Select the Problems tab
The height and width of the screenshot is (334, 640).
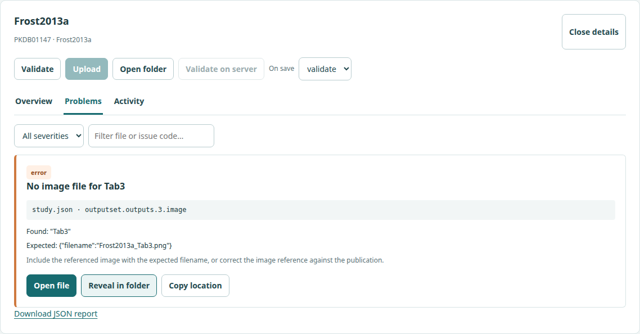(x=83, y=101)
